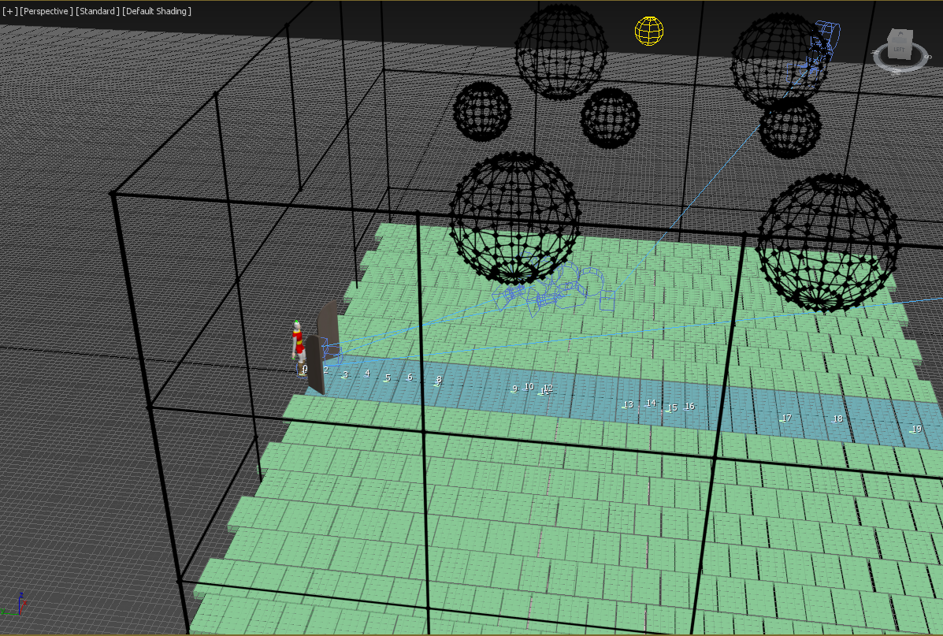Select the blue camera cluster on the green floor

pos(553,290)
